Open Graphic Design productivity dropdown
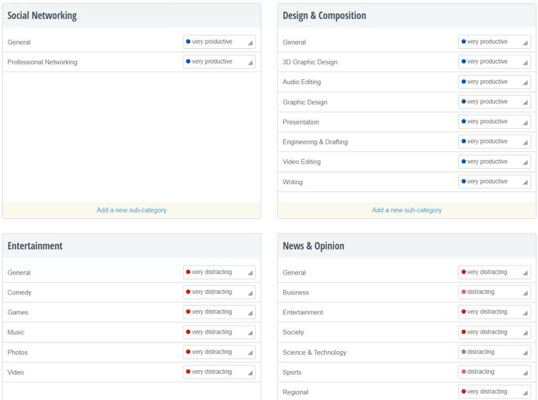 pyautogui.click(x=494, y=102)
